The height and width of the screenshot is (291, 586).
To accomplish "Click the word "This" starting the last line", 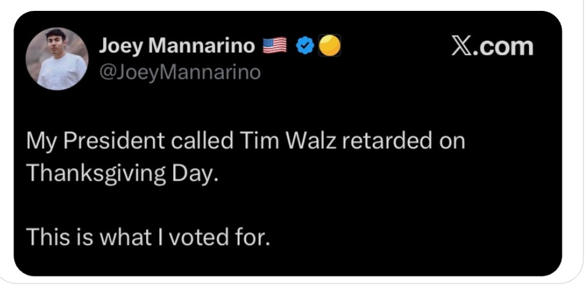I will [47, 237].
